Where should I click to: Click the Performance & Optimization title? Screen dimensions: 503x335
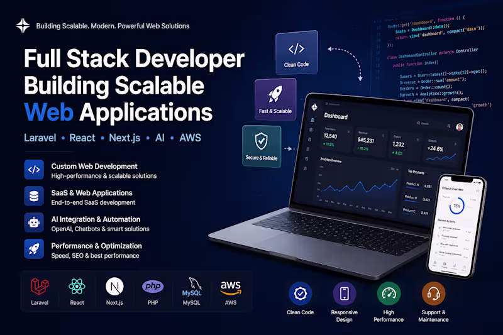[97, 246]
